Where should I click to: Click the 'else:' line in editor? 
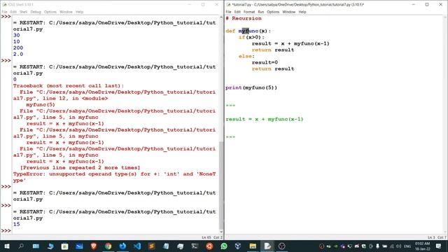(x=246, y=56)
